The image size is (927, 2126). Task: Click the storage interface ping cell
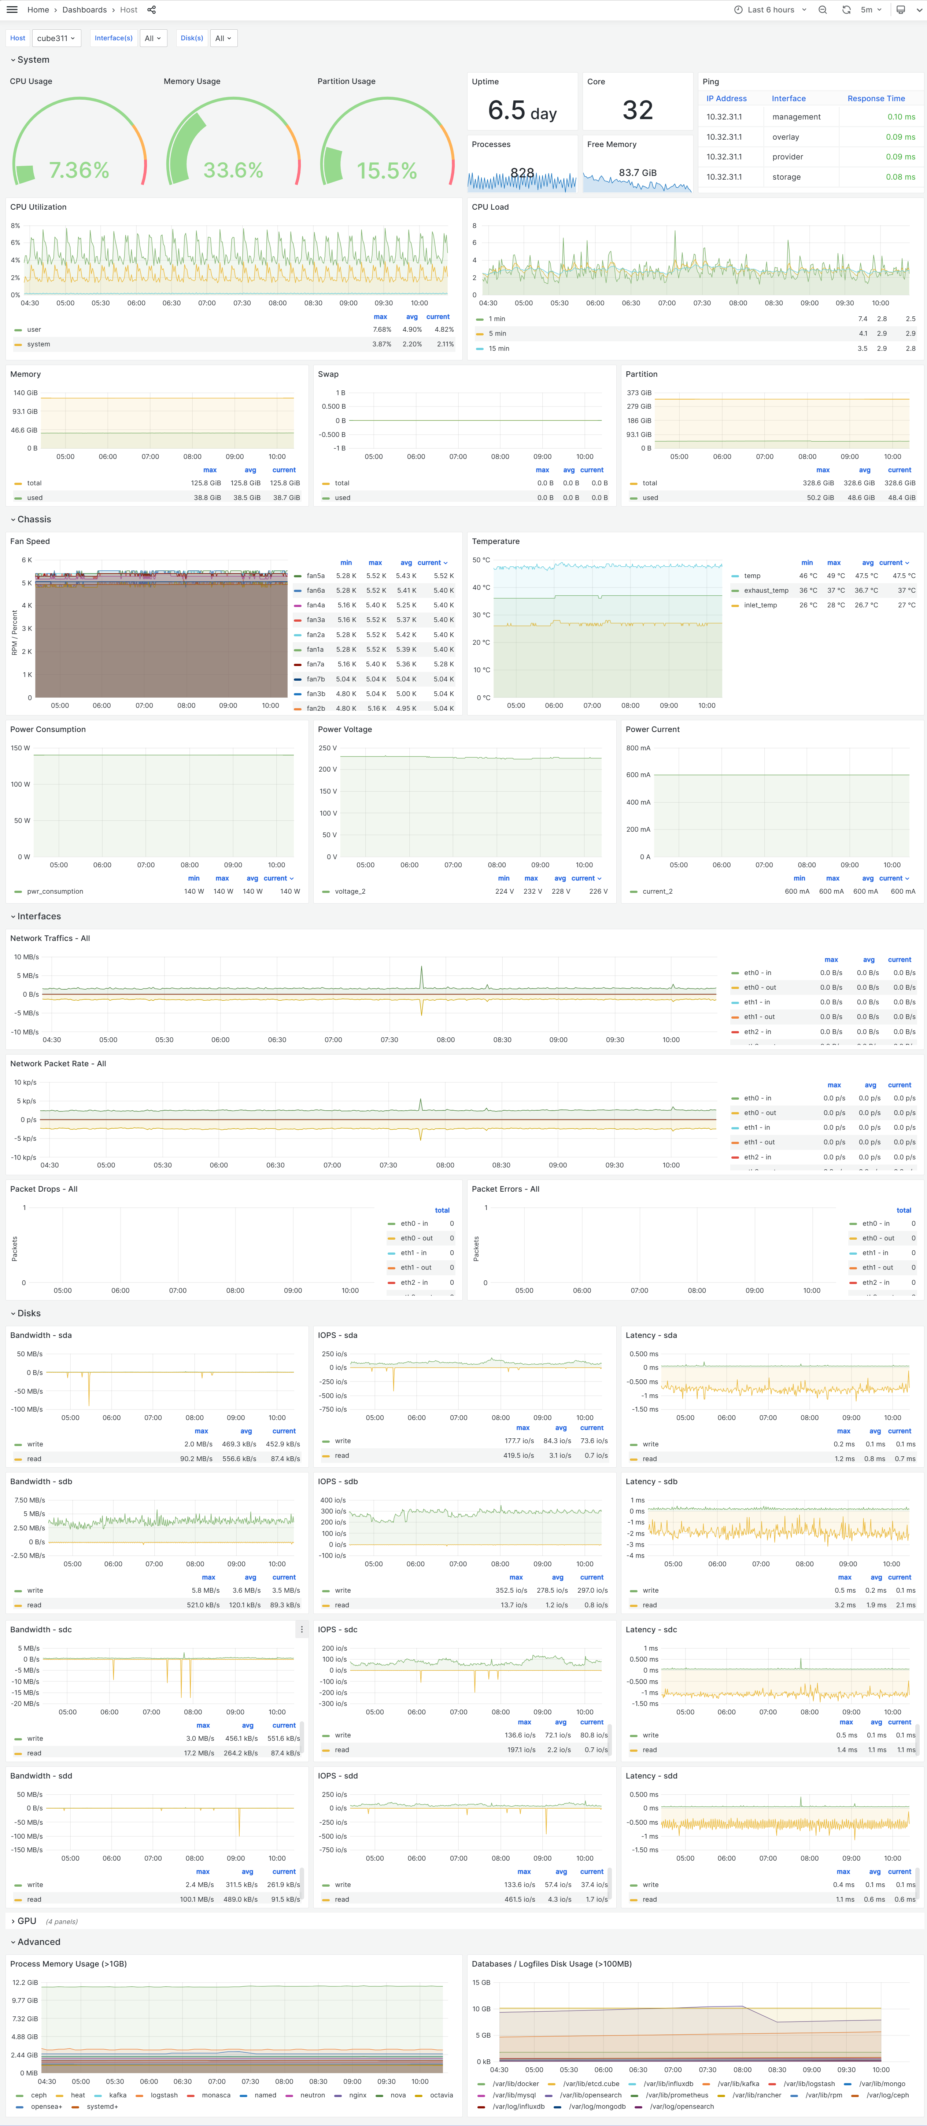[786, 177]
